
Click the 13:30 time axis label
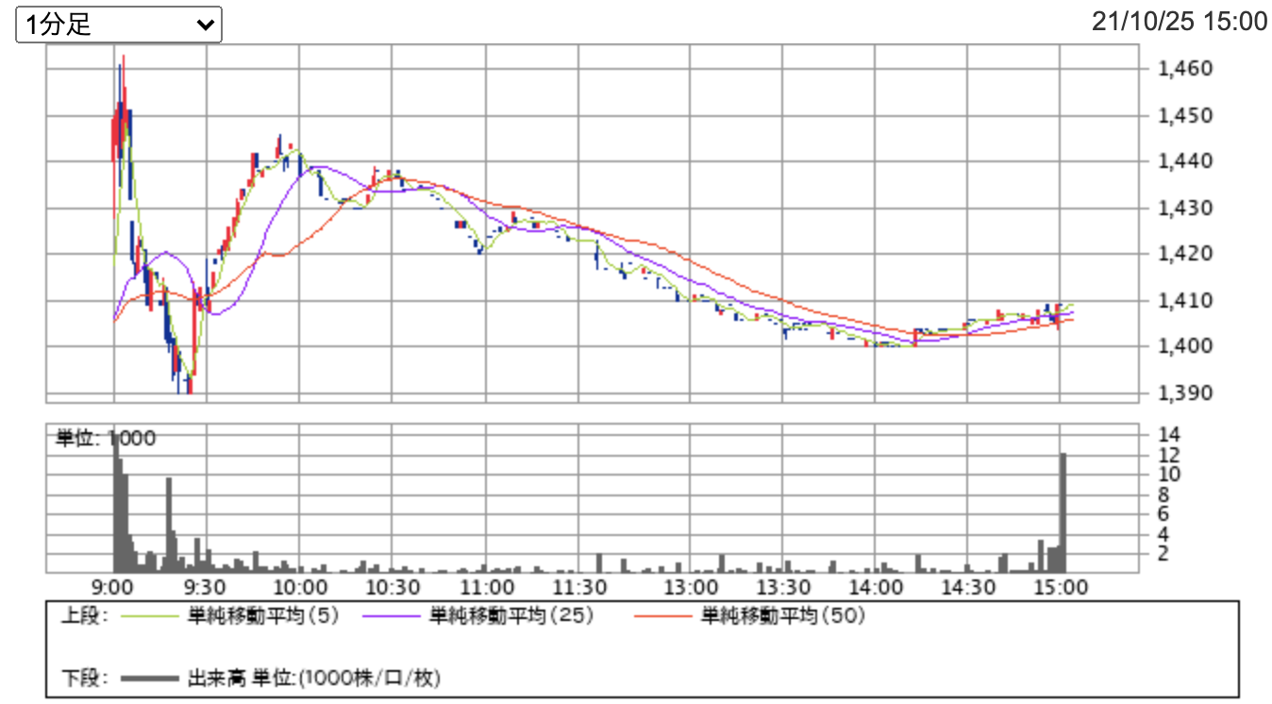(x=782, y=587)
